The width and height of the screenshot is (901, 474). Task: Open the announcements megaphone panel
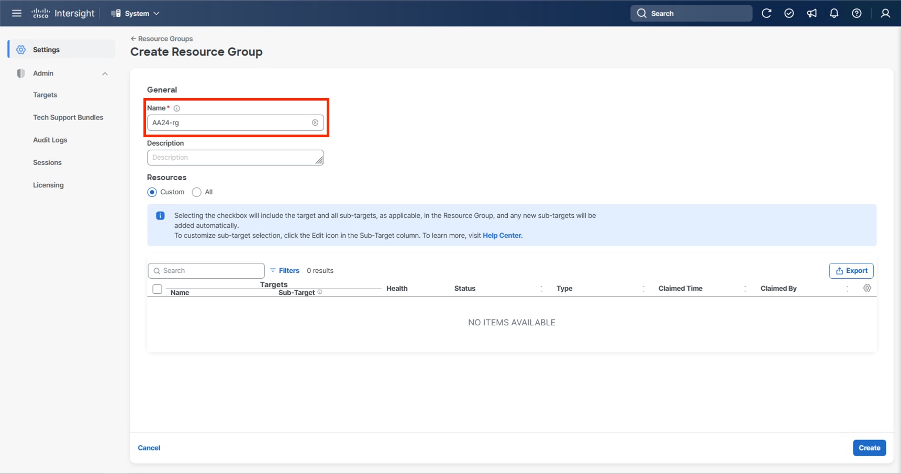tap(811, 13)
